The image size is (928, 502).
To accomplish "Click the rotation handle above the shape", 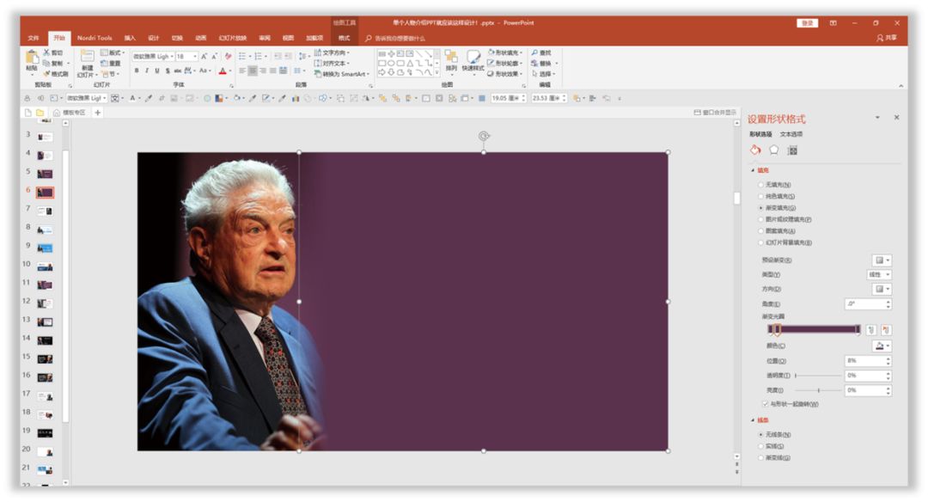I will pyautogui.click(x=484, y=136).
